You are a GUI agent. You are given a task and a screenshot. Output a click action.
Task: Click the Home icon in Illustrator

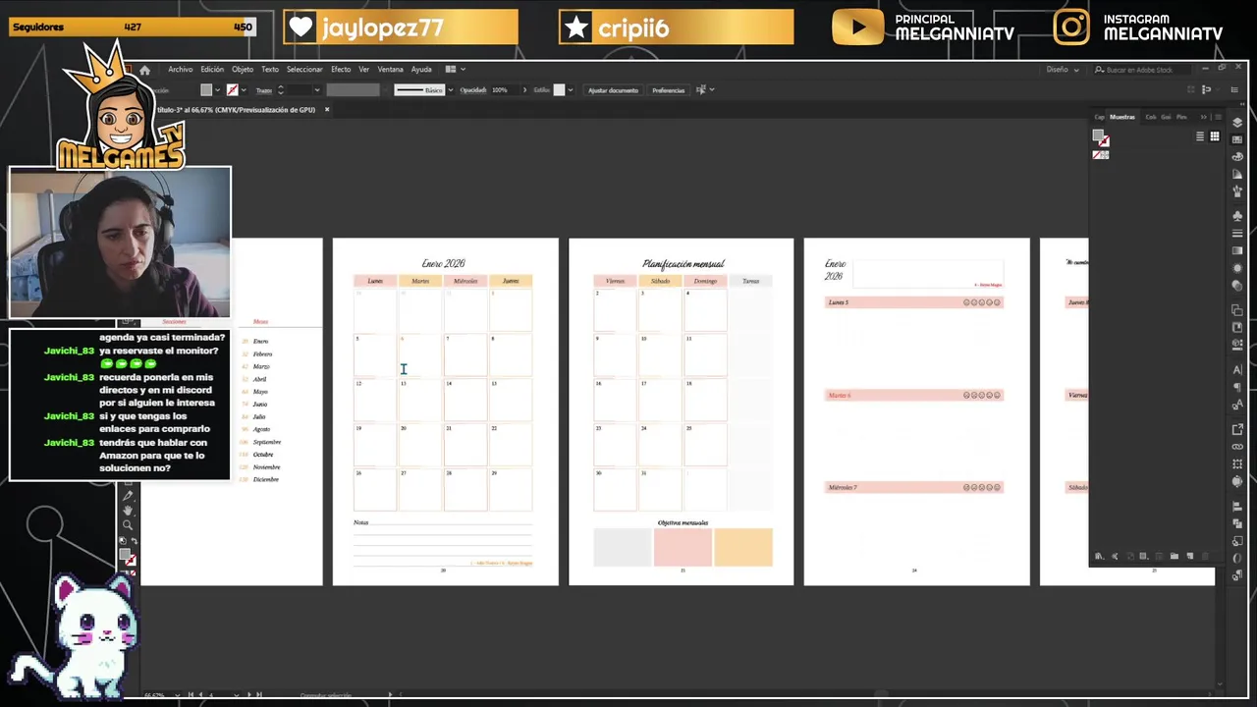[144, 70]
